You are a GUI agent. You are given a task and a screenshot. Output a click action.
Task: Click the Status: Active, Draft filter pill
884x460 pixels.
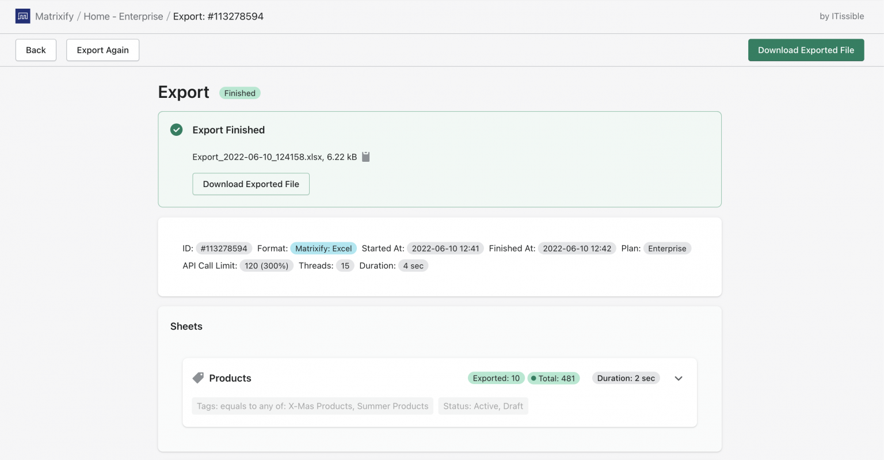click(483, 406)
